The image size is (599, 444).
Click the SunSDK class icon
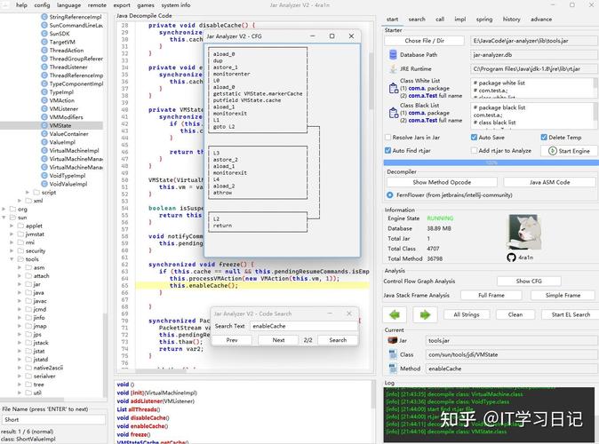(x=44, y=34)
